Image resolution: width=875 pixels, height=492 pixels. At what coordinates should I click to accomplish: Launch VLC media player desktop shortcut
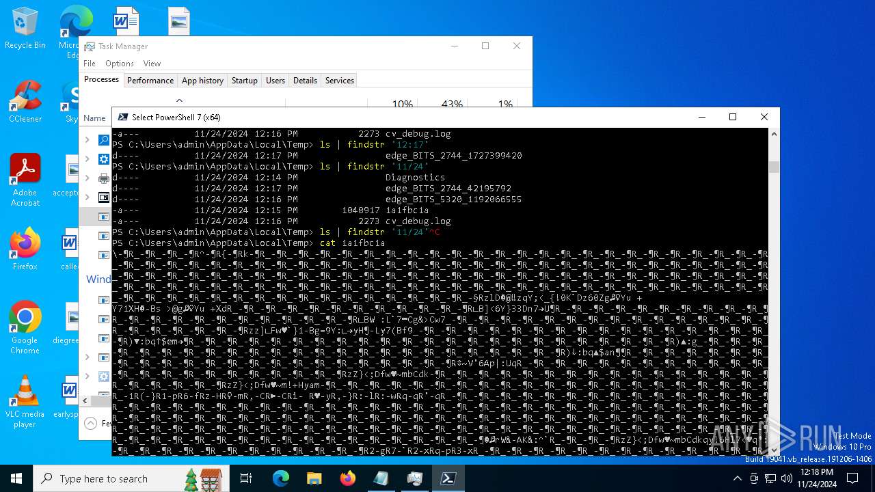[25, 401]
